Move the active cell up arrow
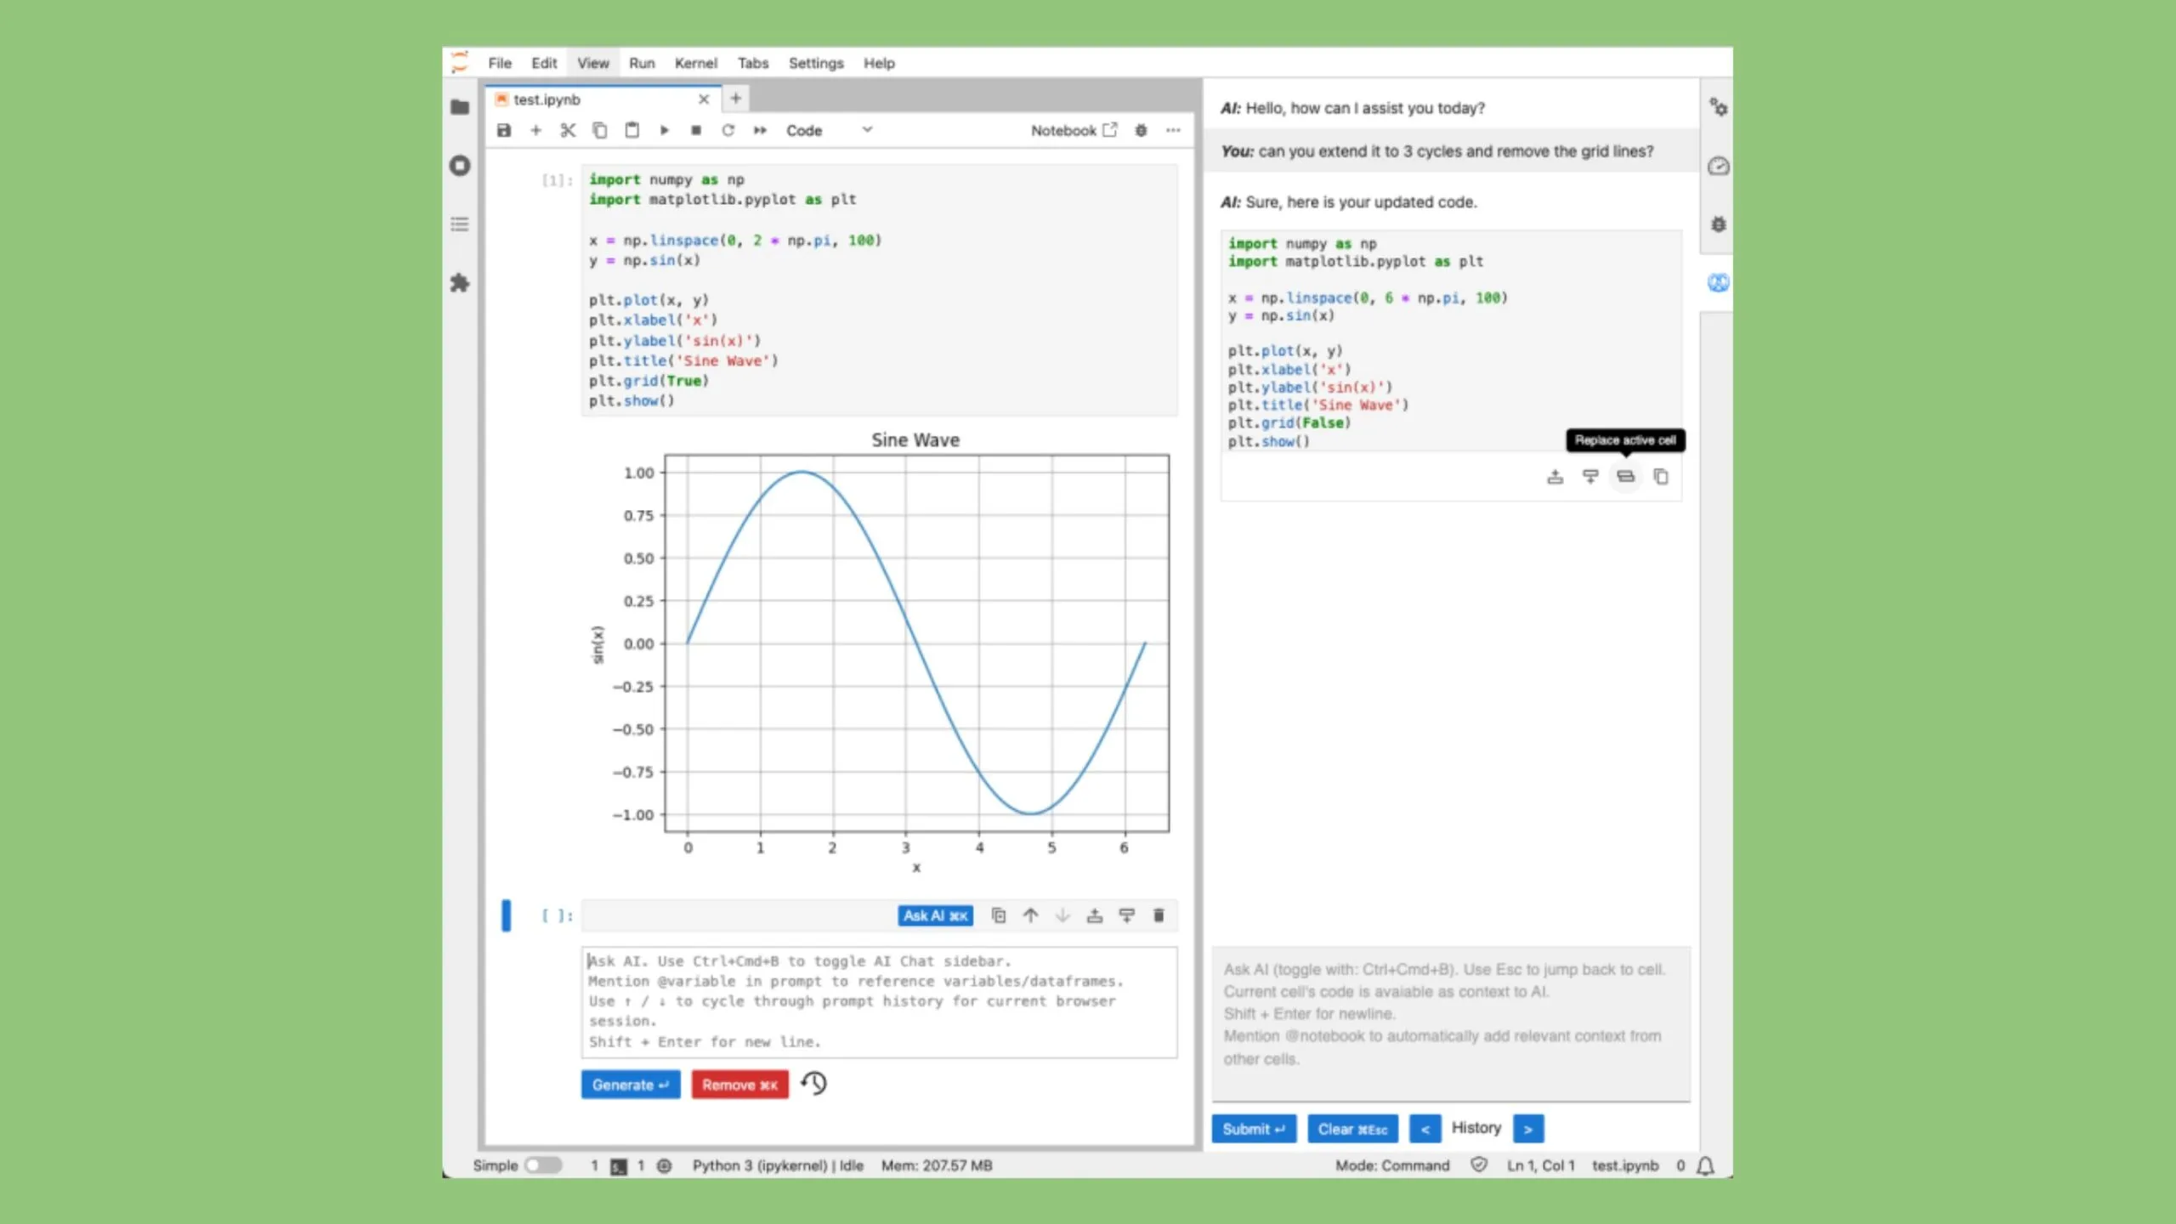This screenshot has height=1224, width=2176. click(1030, 915)
